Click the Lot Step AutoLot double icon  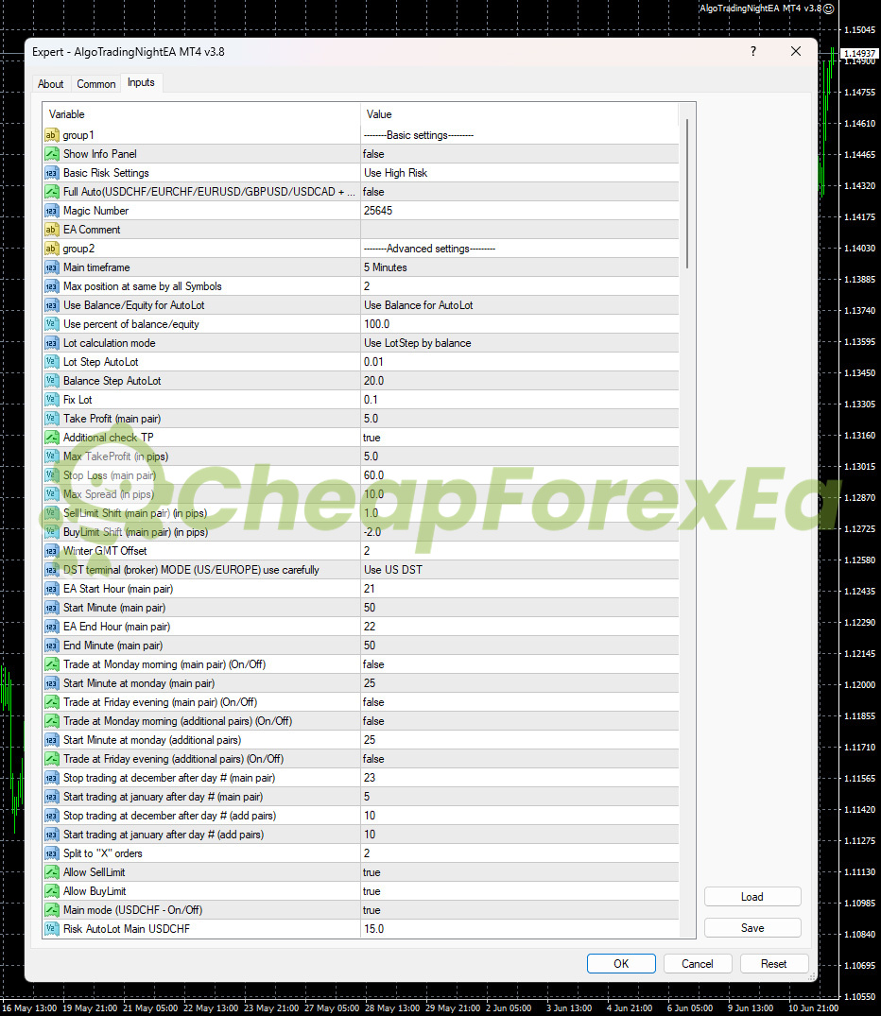[x=52, y=362]
